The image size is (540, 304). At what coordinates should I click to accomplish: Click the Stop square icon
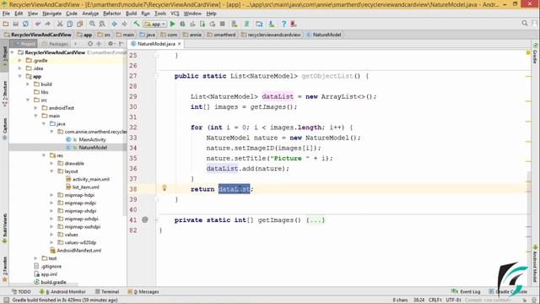pyautogui.click(x=223, y=24)
